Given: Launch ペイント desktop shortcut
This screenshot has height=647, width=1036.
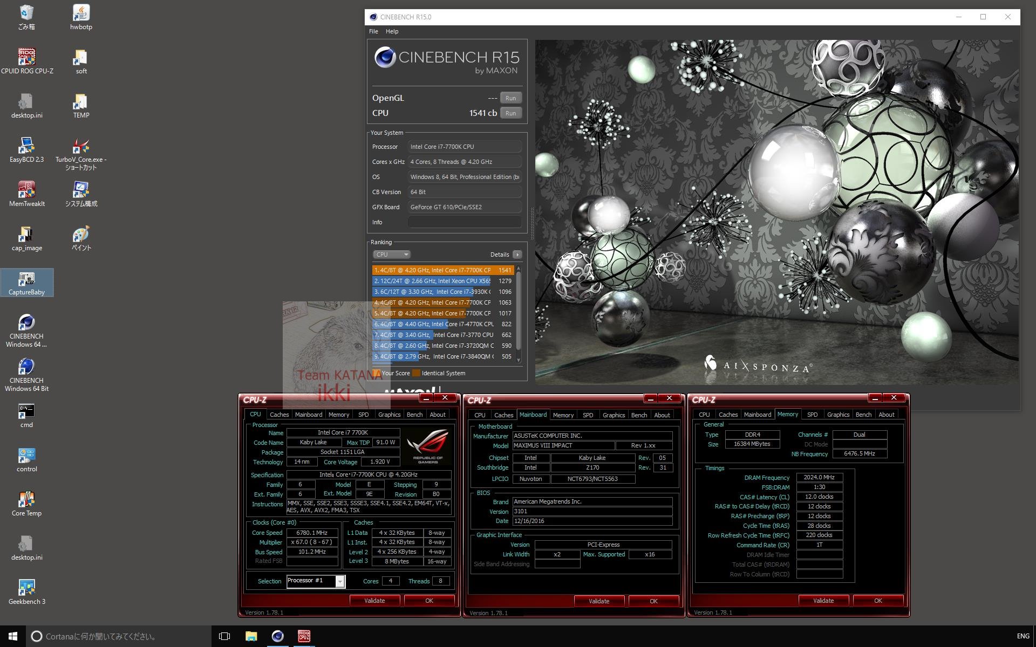Looking at the screenshot, I should [81, 238].
